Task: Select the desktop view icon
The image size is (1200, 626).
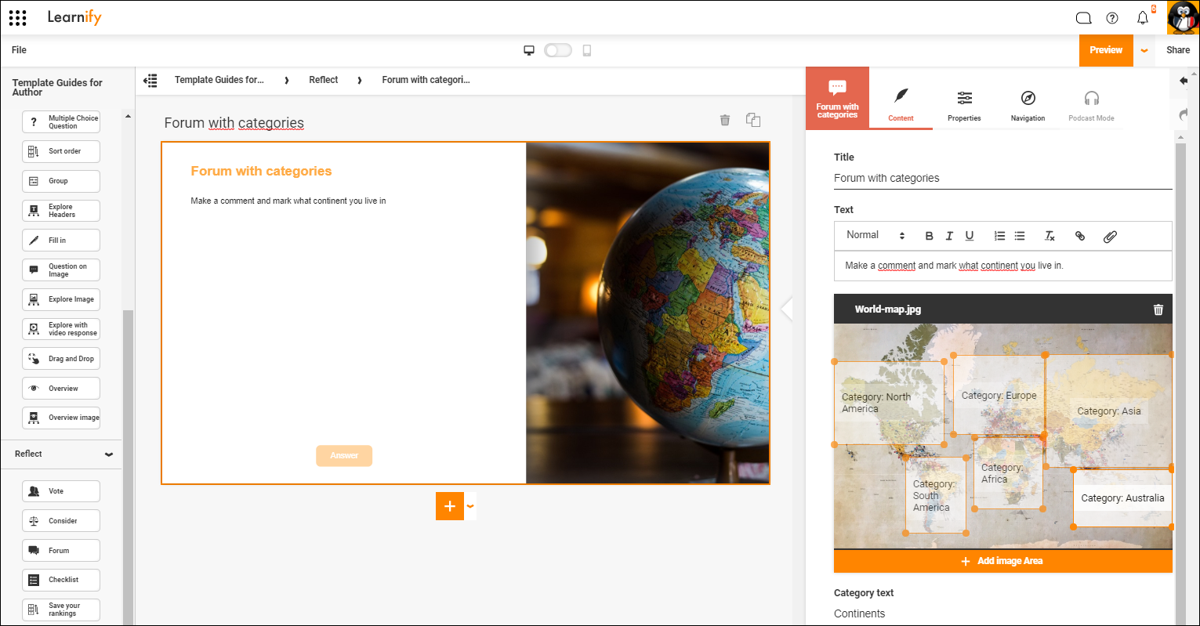Action: pos(529,50)
